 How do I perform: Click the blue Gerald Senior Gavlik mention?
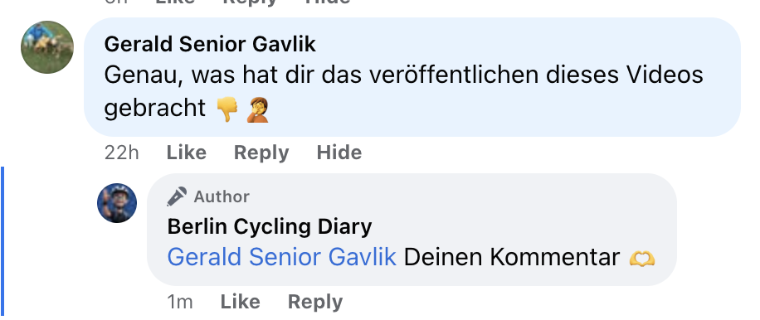[281, 257]
